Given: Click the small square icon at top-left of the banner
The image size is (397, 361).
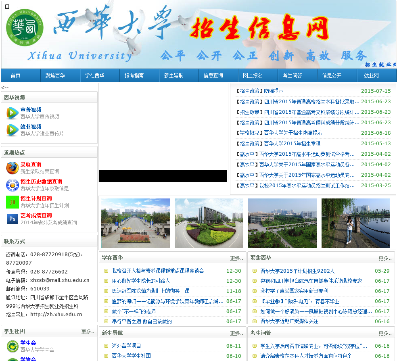Looking at the screenshot, I should [7, 7].
